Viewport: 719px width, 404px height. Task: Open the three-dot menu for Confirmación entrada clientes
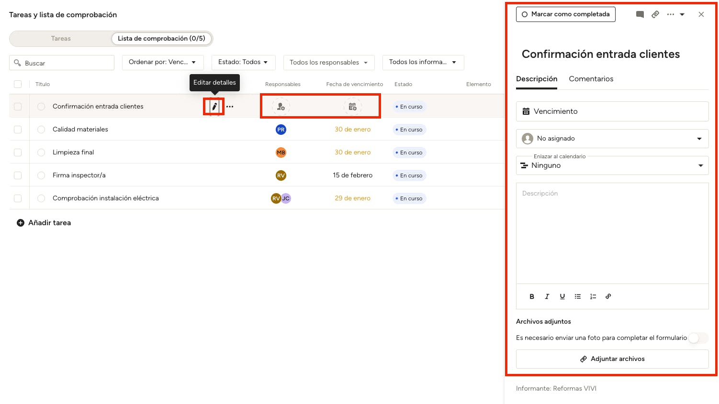(230, 107)
